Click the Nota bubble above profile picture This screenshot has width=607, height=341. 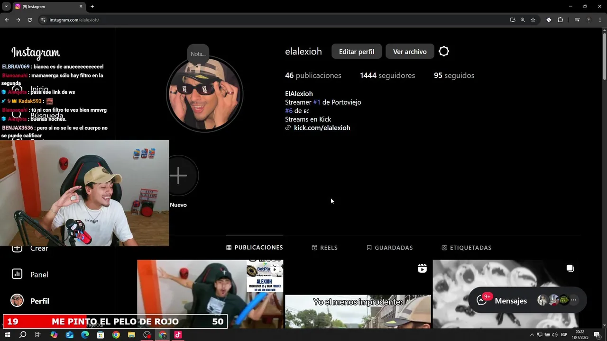point(198,54)
